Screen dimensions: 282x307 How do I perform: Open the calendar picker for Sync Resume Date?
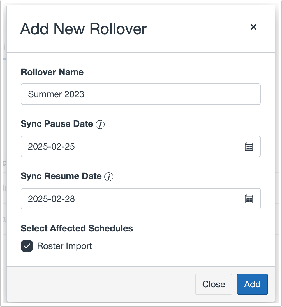point(249,199)
